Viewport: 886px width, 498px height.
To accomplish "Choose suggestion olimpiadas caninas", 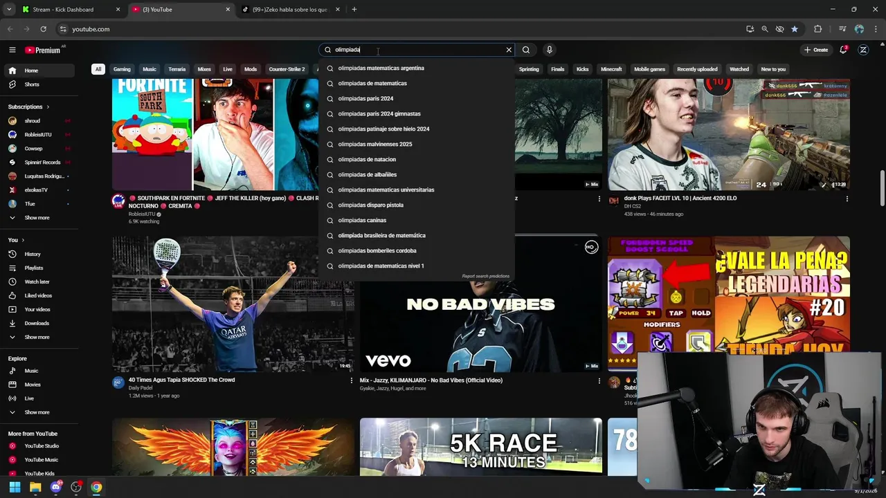I will (x=417, y=220).
